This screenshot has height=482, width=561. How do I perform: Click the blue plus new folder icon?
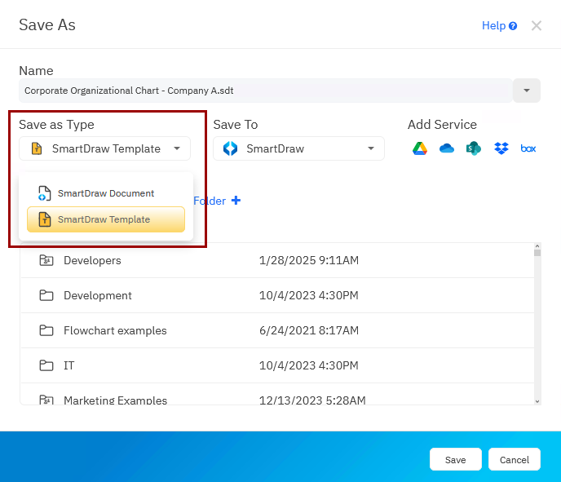(236, 201)
